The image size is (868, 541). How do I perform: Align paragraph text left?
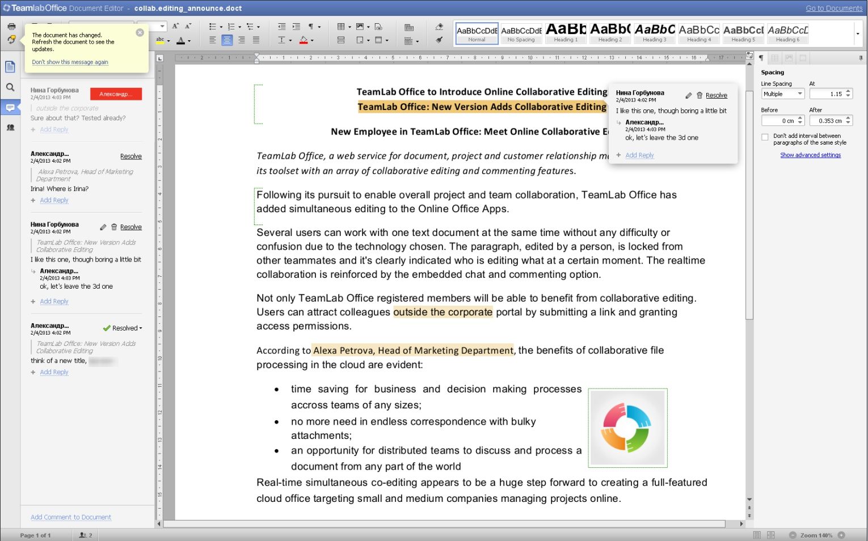click(x=213, y=40)
